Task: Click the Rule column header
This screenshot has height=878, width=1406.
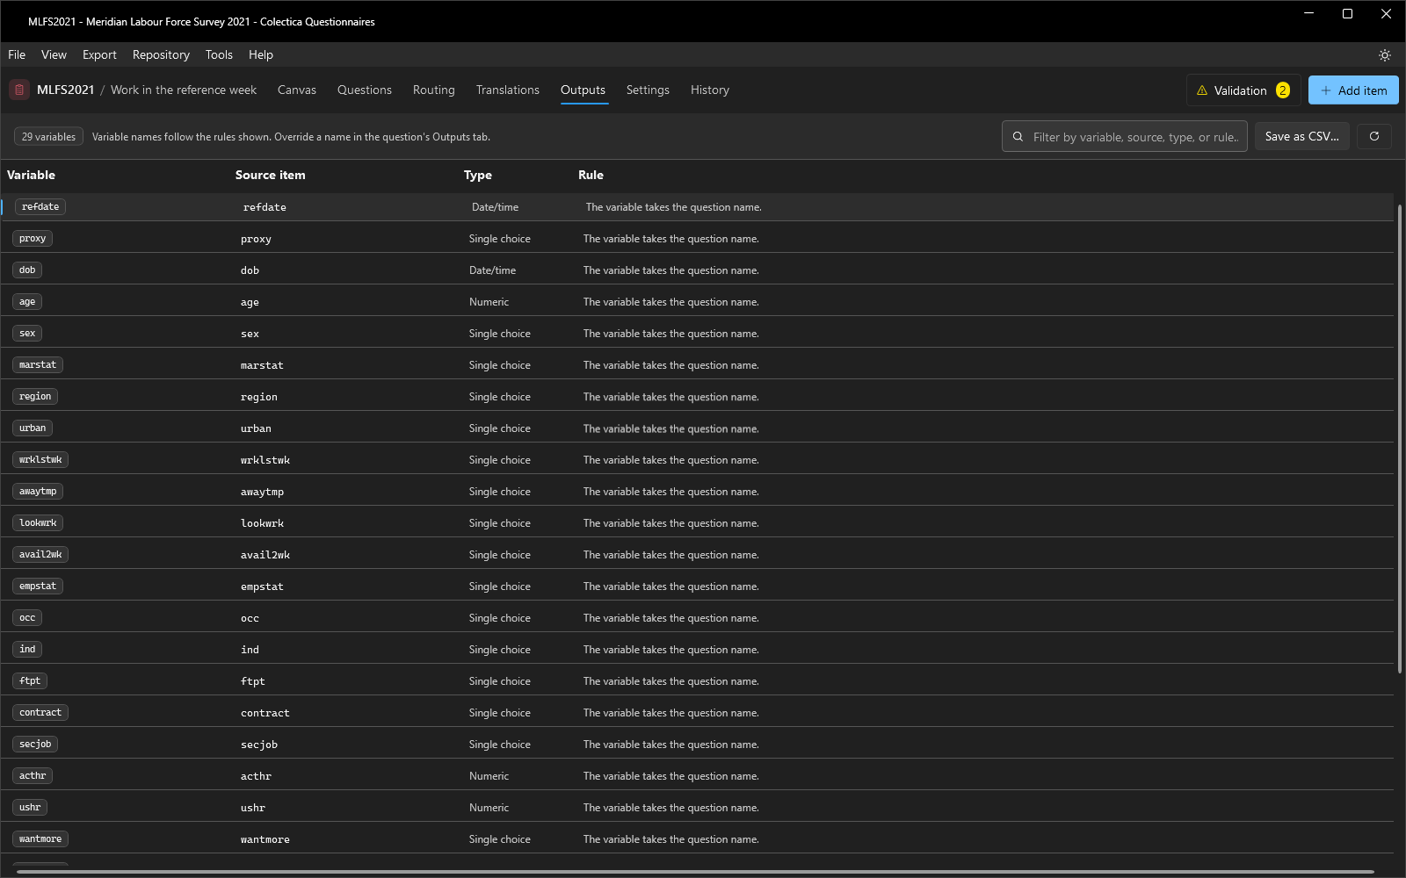Action: (x=591, y=175)
